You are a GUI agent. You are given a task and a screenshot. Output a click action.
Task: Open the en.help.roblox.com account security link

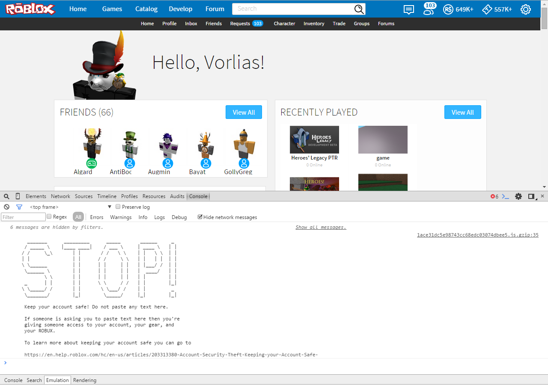coord(171,355)
